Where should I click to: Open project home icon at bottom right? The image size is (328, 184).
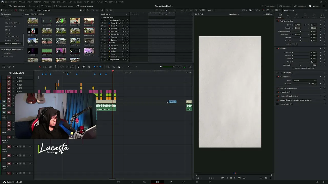(x=317, y=182)
